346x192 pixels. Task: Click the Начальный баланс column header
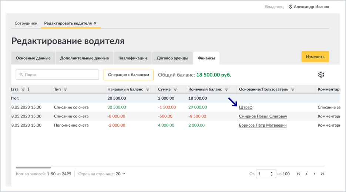(x=125, y=89)
